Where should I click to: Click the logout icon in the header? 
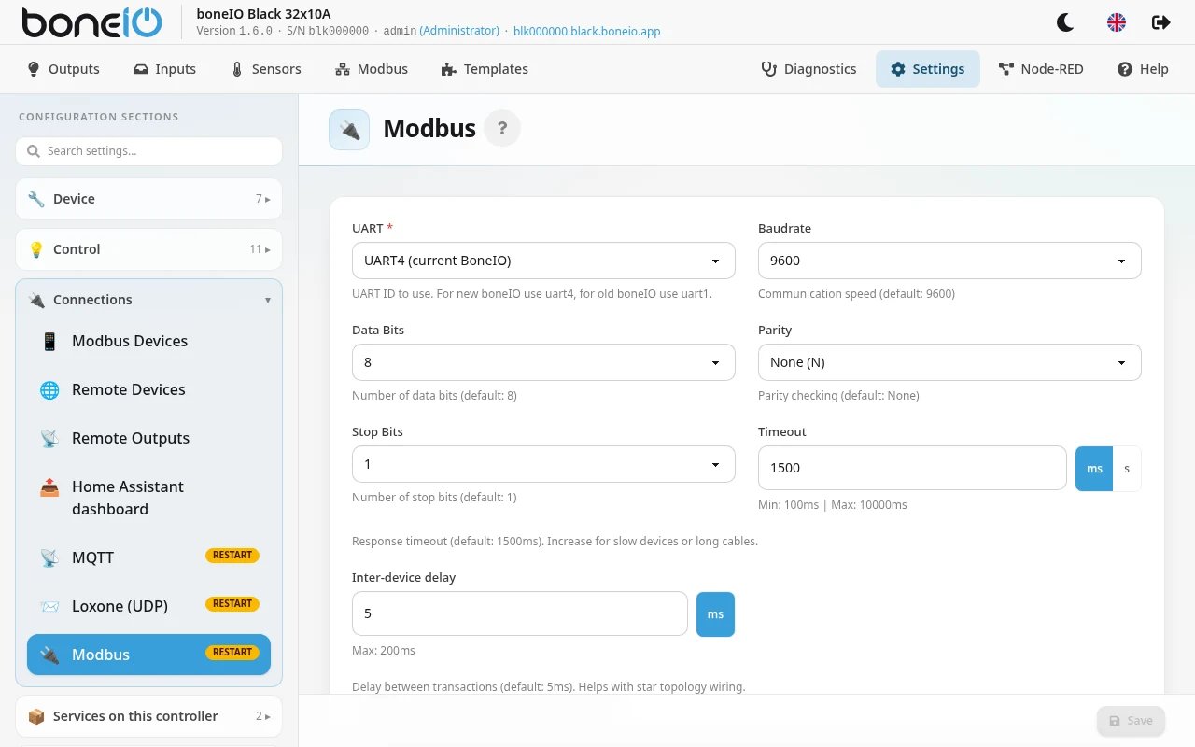coord(1161,22)
